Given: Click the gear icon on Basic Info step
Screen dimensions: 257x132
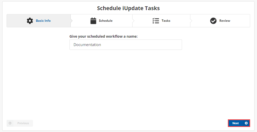Looking at the screenshot, I should tap(30, 21).
